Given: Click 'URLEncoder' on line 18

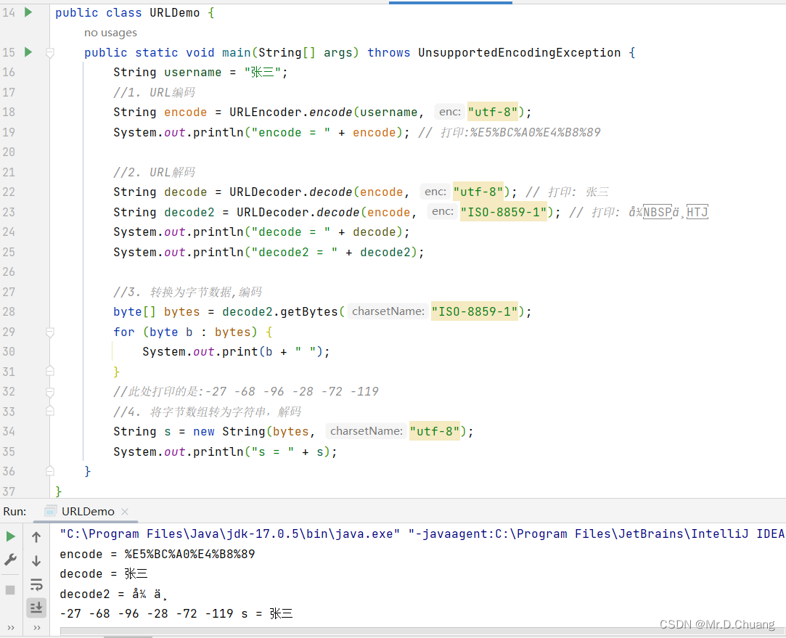Looking at the screenshot, I should [266, 112].
